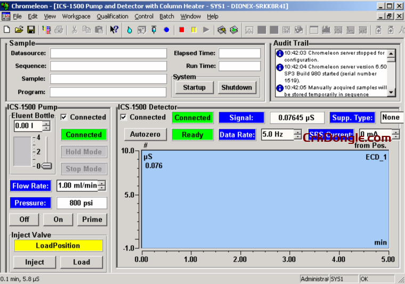
Task: Click the Open folder toolbar icon
Action: point(19,30)
